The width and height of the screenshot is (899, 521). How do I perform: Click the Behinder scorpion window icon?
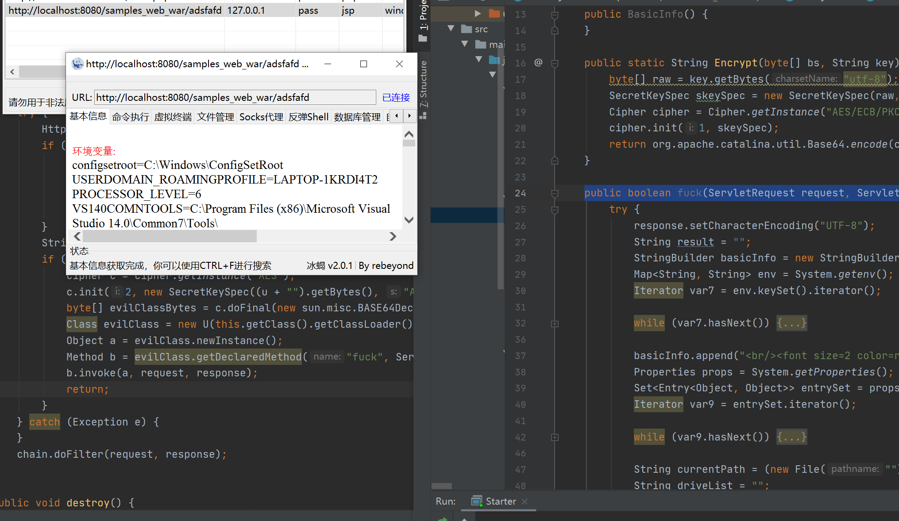(77, 64)
